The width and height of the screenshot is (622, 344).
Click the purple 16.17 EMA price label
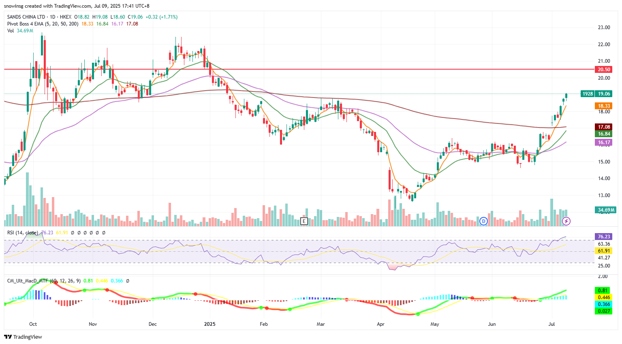[x=604, y=142]
